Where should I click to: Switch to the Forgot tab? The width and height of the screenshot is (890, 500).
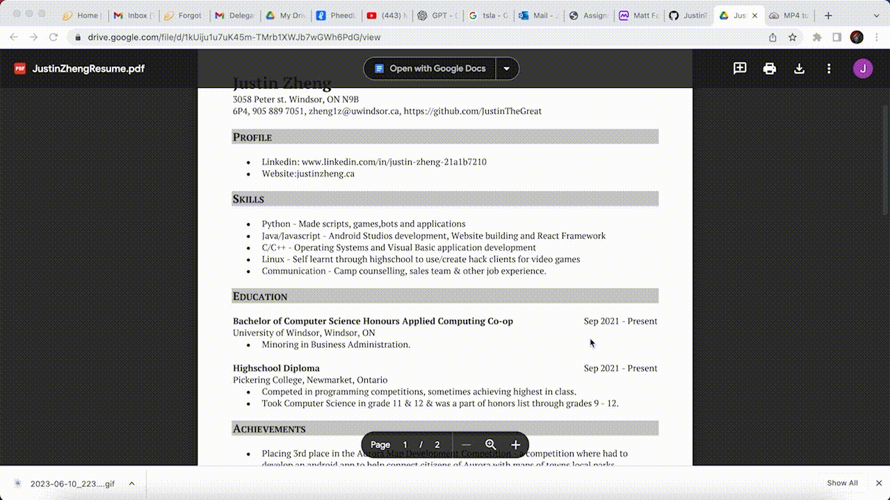[x=183, y=15]
